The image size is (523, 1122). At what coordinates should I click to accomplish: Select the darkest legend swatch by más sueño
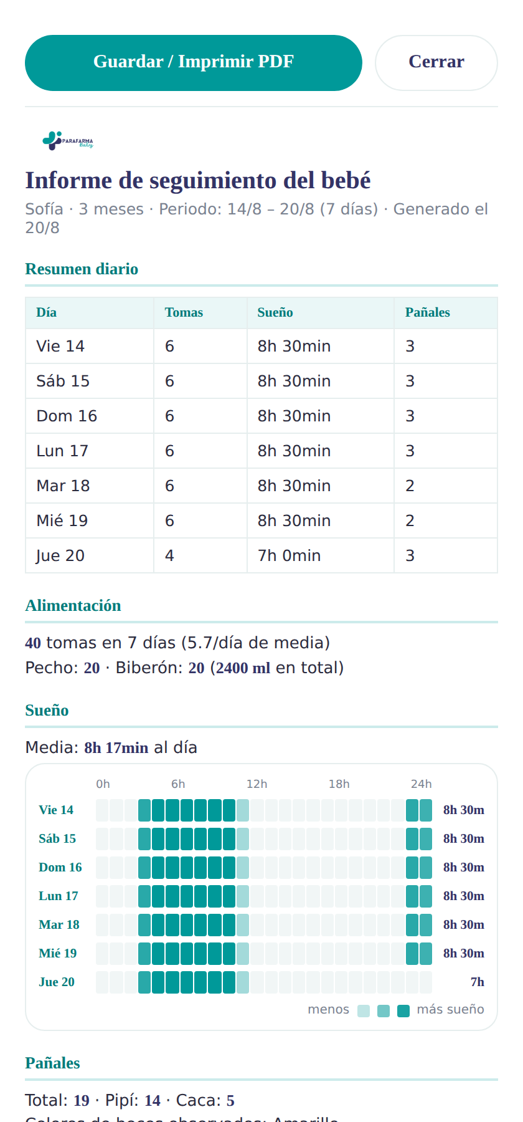[403, 1011]
